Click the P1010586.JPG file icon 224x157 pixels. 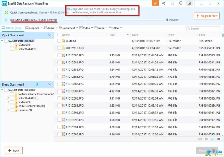pos(63,84)
